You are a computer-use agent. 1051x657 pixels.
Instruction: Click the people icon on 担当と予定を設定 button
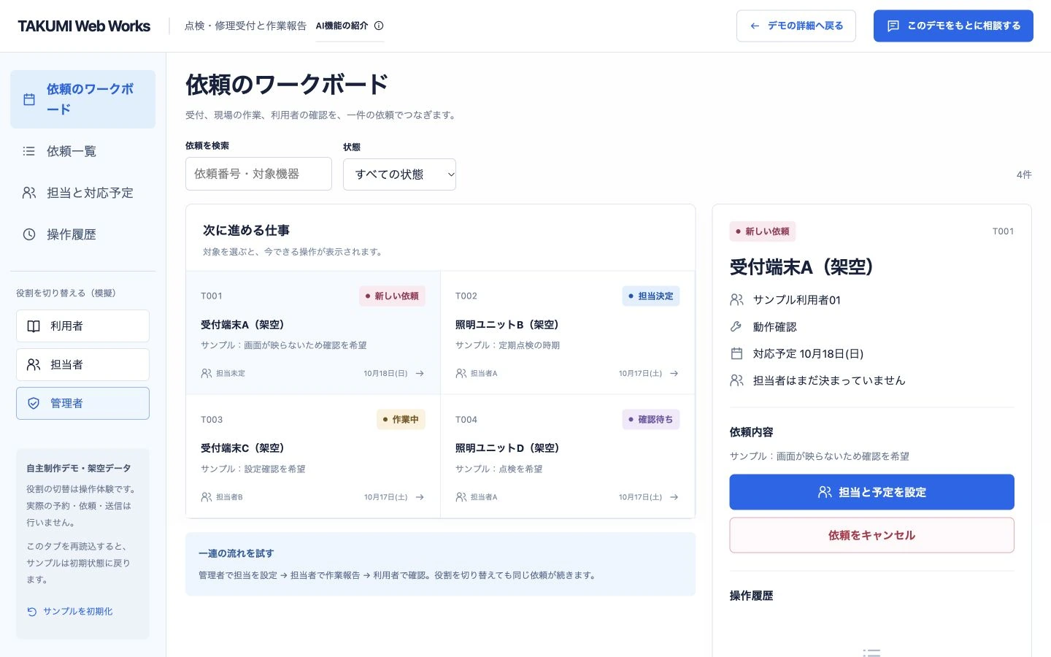[825, 492]
